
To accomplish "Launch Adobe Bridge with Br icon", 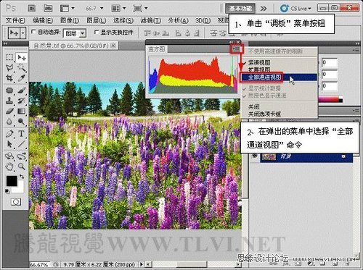I will point(32,9).
